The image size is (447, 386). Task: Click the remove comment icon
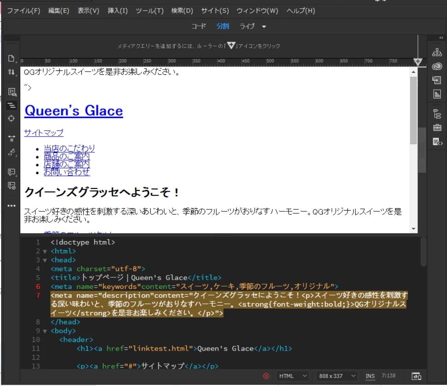coord(12,186)
